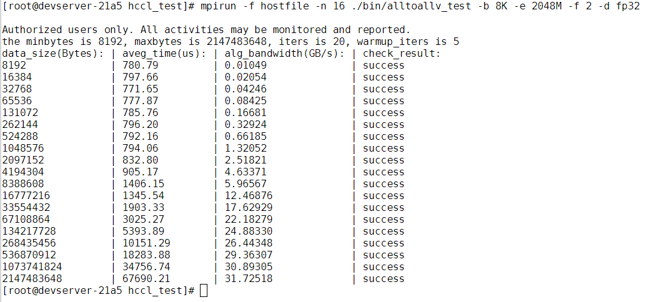Click the 0.01049 bandwidth value

246,65
